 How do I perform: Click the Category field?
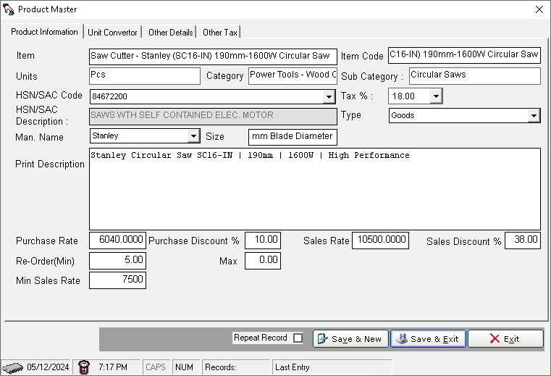point(293,76)
